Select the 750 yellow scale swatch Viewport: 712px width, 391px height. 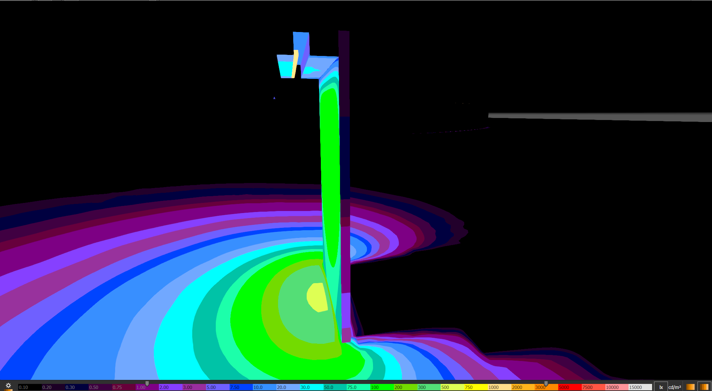pyautogui.click(x=476, y=387)
